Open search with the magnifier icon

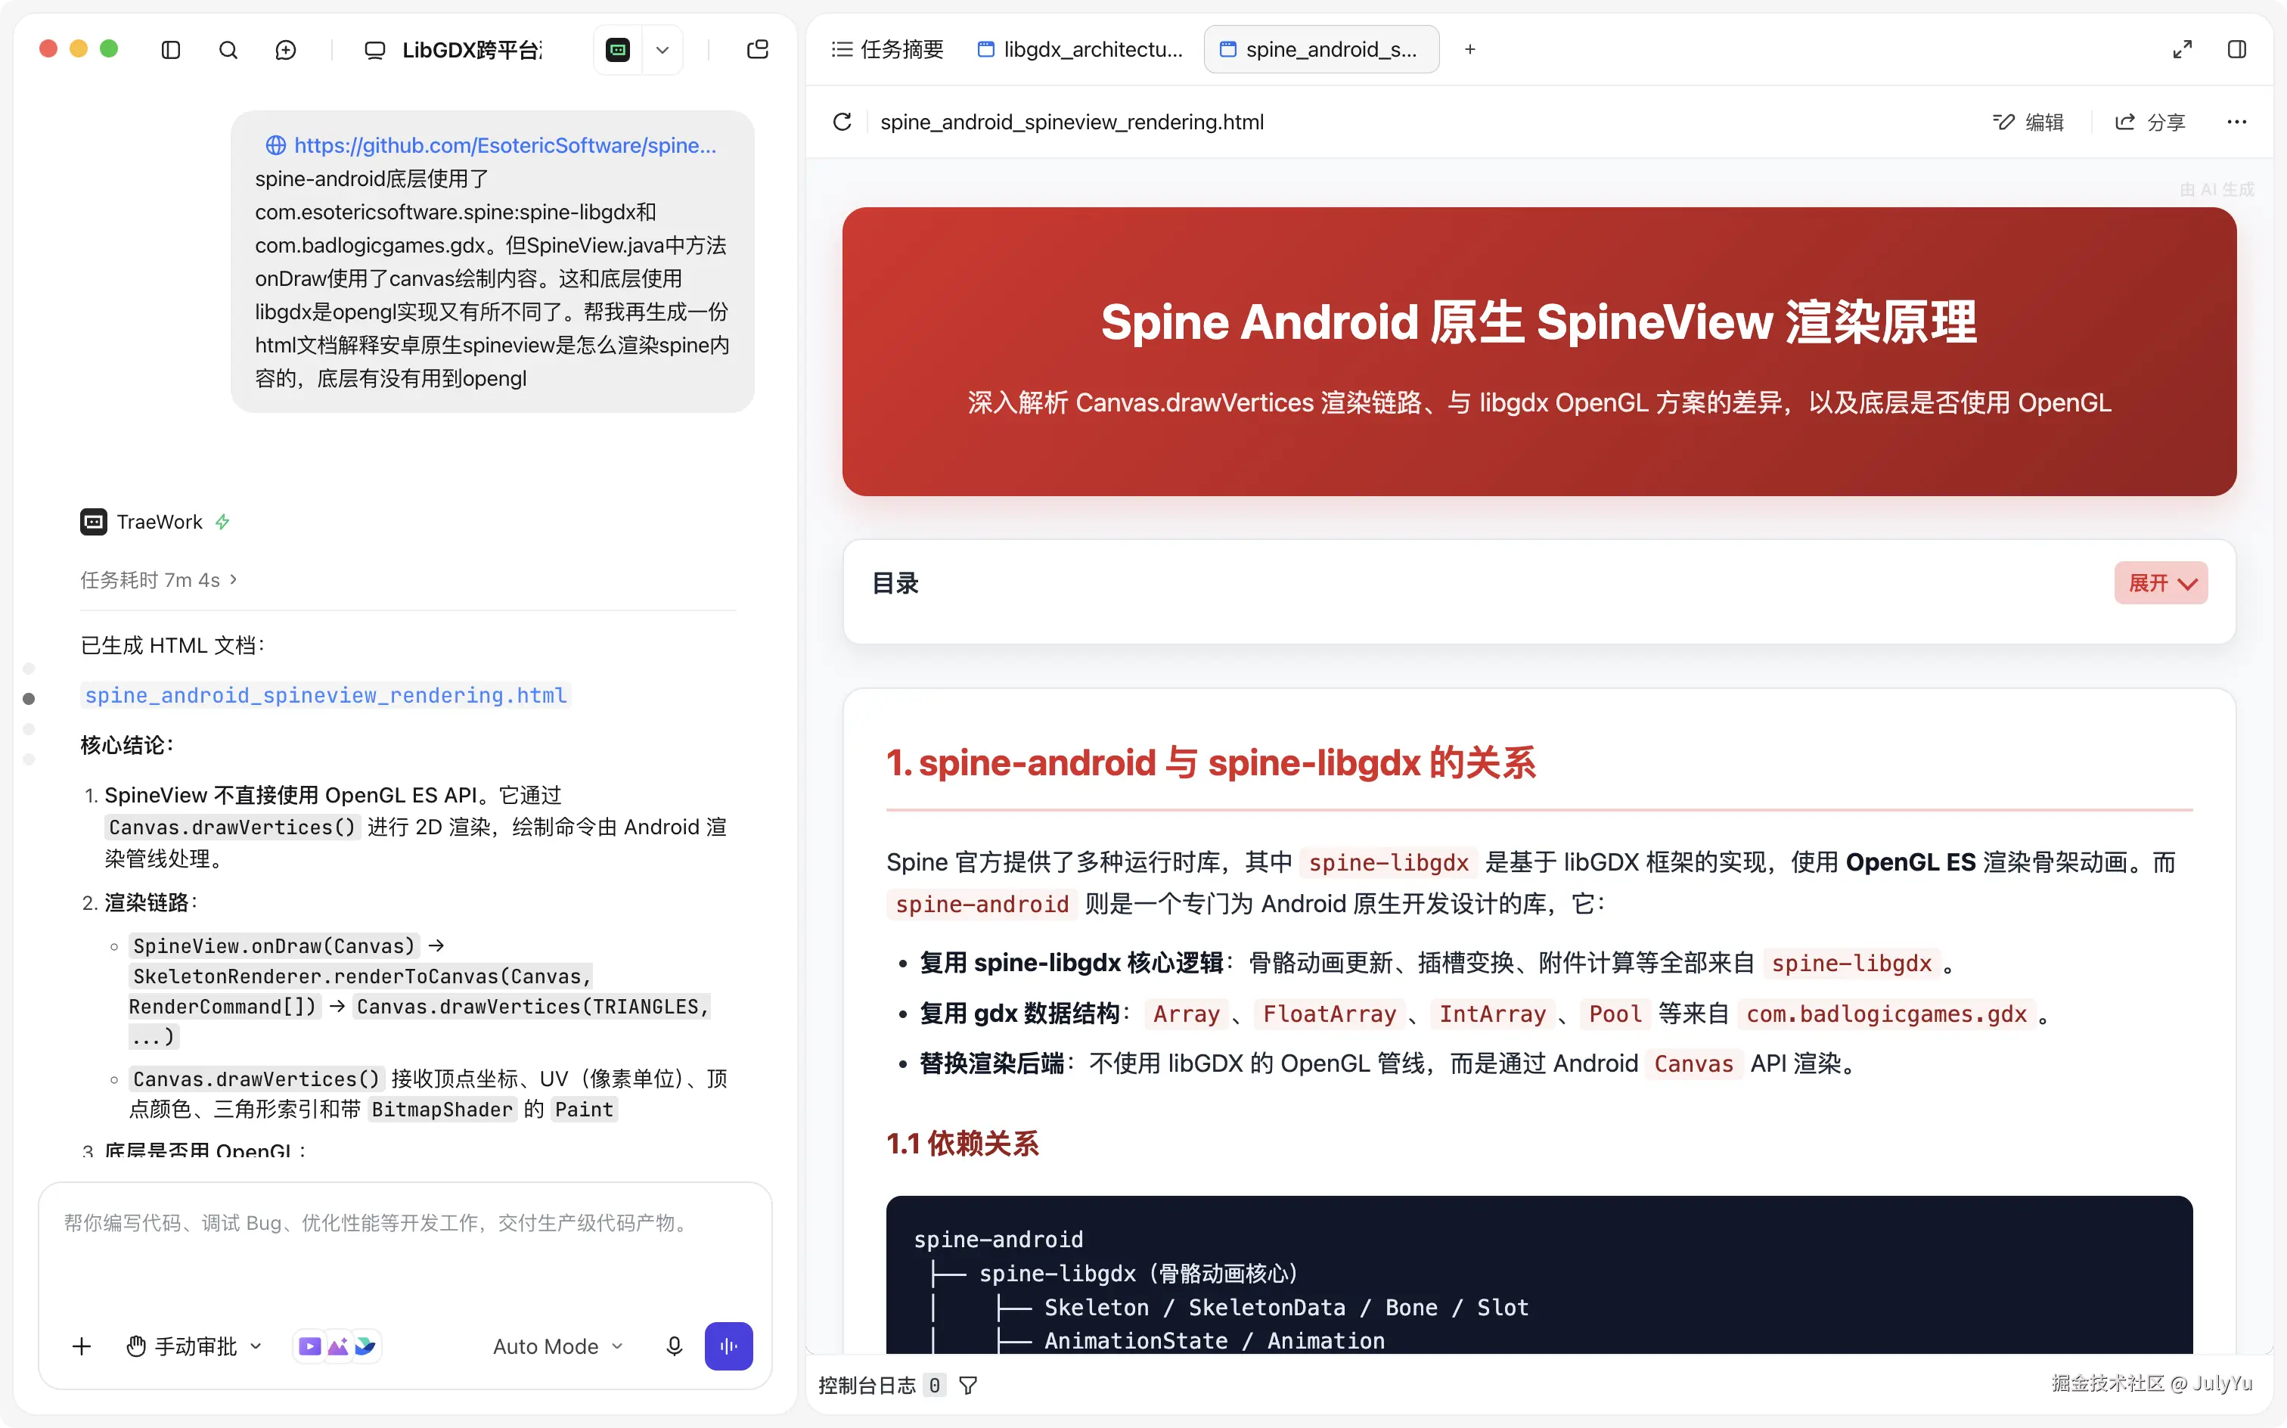[228, 50]
